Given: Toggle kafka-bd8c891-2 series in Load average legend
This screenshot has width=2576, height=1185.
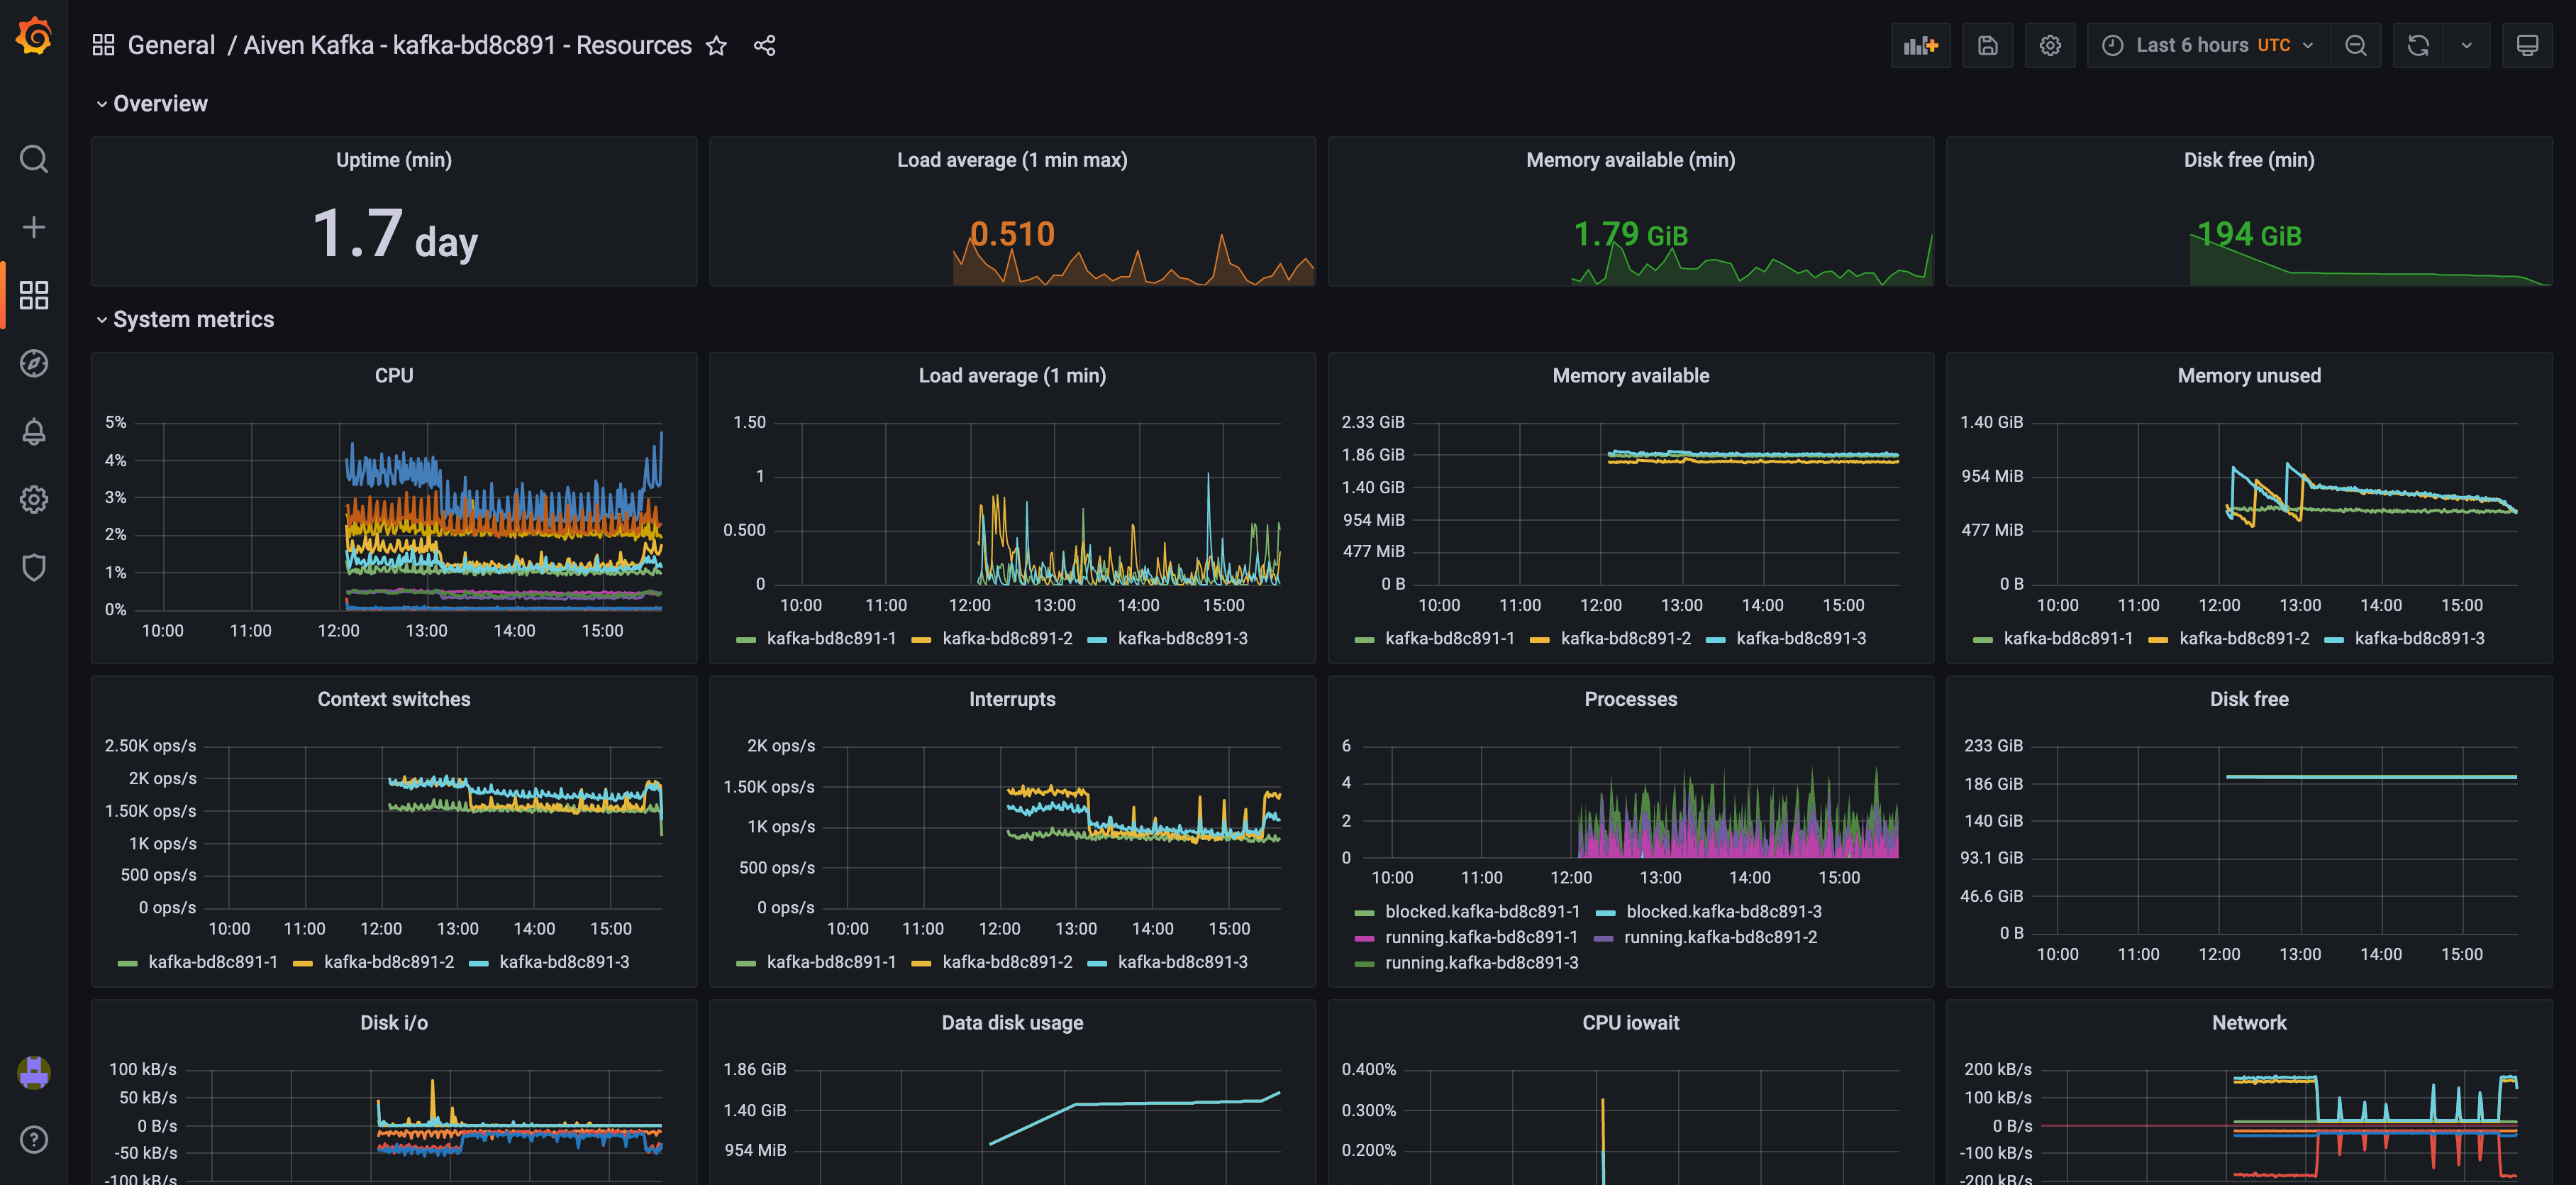Looking at the screenshot, I should (x=1006, y=639).
